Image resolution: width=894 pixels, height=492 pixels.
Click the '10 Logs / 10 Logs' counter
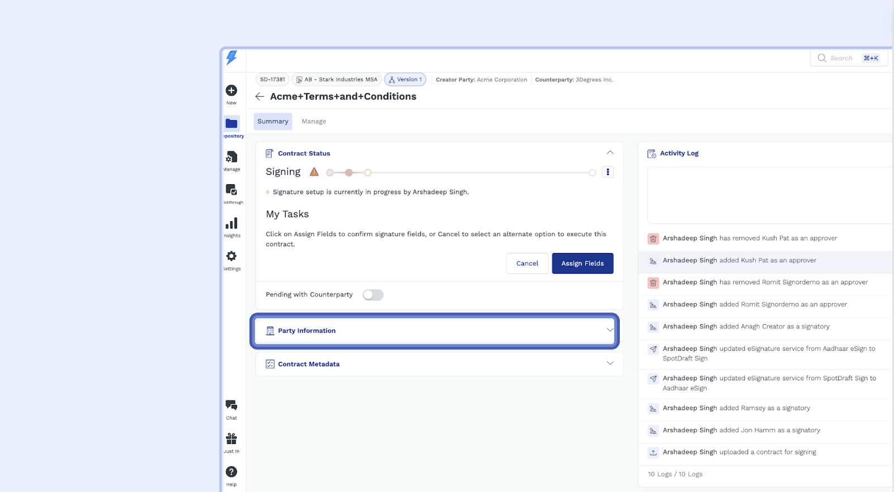[x=675, y=475]
